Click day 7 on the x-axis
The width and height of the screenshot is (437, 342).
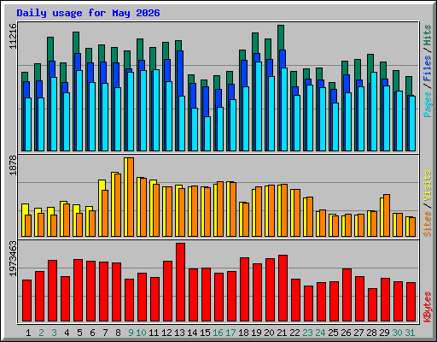[105, 333]
